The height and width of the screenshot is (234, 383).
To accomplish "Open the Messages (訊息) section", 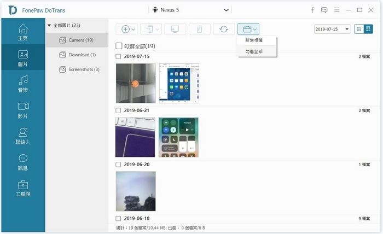I will (x=23, y=162).
